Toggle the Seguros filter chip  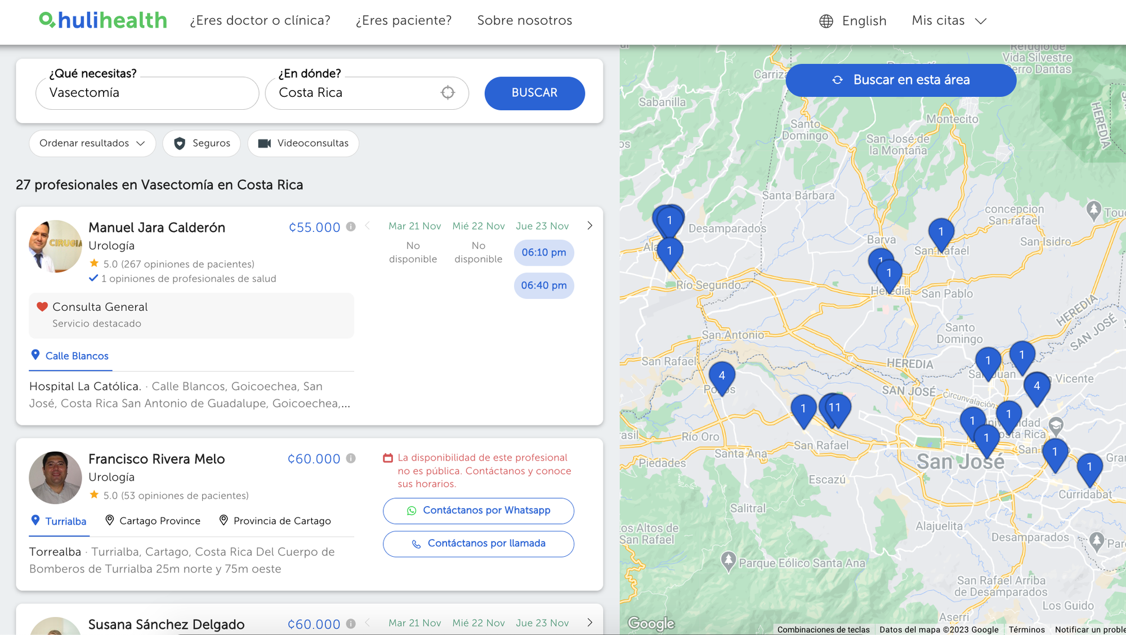[202, 144]
